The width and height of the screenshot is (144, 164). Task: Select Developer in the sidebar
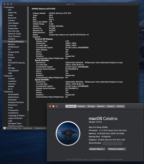click(12, 100)
